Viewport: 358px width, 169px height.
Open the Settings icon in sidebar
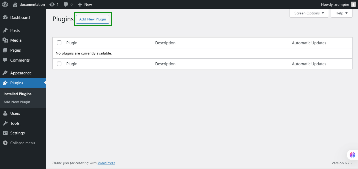pyautogui.click(x=5, y=133)
